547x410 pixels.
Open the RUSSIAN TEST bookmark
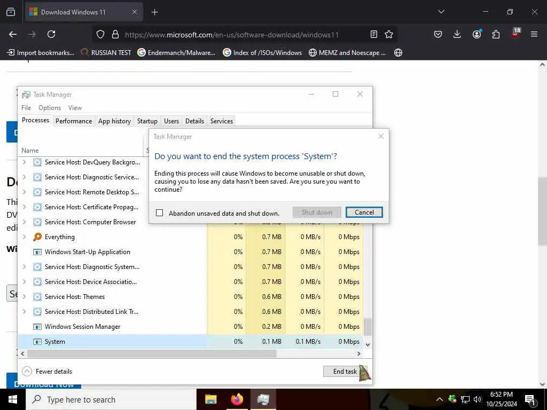point(106,53)
